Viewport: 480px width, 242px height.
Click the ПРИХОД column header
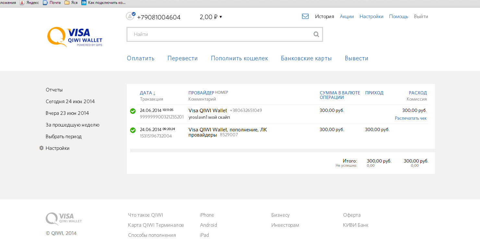click(x=374, y=93)
